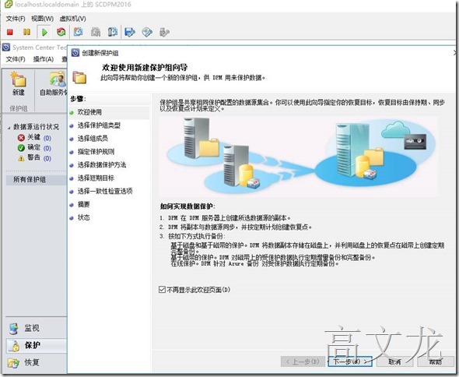Click the Next step button
459x377 pixels.
(x=350, y=361)
